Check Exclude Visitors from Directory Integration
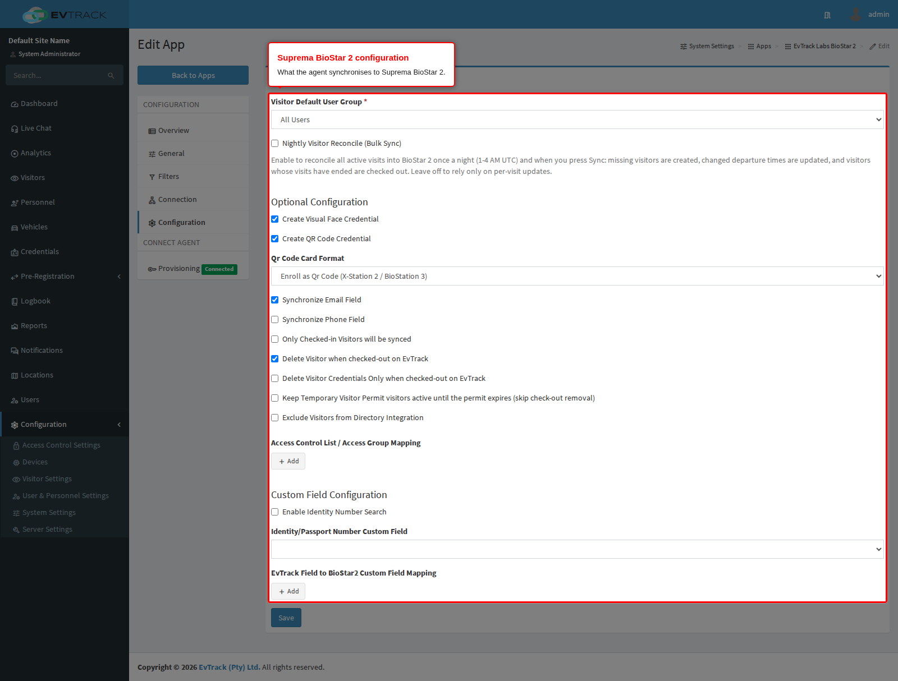This screenshot has width=898, height=681. point(275,418)
